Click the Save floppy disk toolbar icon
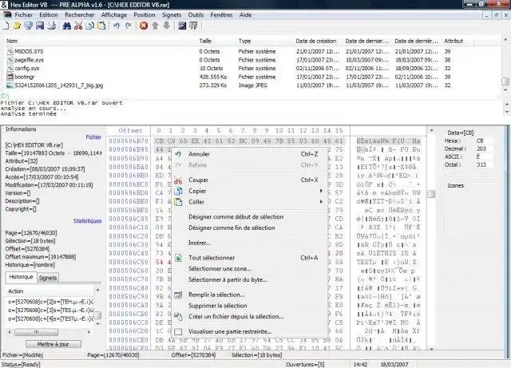The width and height of the screenshot is (511, 368). coord(40,26)
